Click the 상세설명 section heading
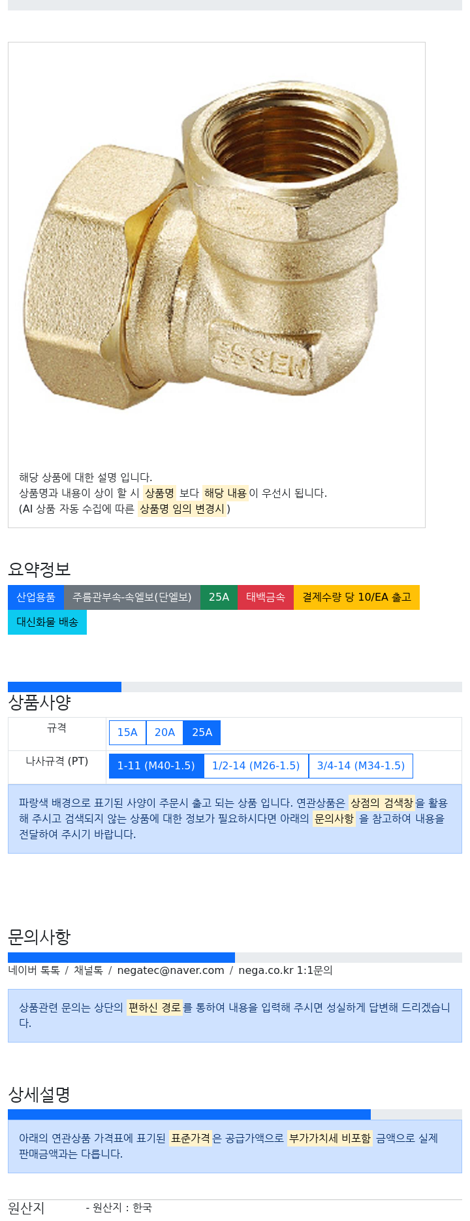This screenshot has width=470, height=1221. [x=39, y=1095]
